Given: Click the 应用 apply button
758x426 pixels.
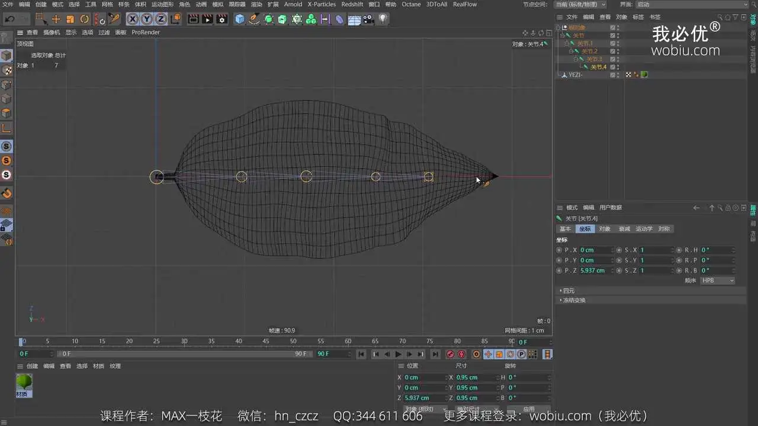Looking at the screenshot, I should [x=529, y=409].
